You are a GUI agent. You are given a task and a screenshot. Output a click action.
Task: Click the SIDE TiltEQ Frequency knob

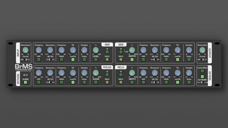[166, 50]
